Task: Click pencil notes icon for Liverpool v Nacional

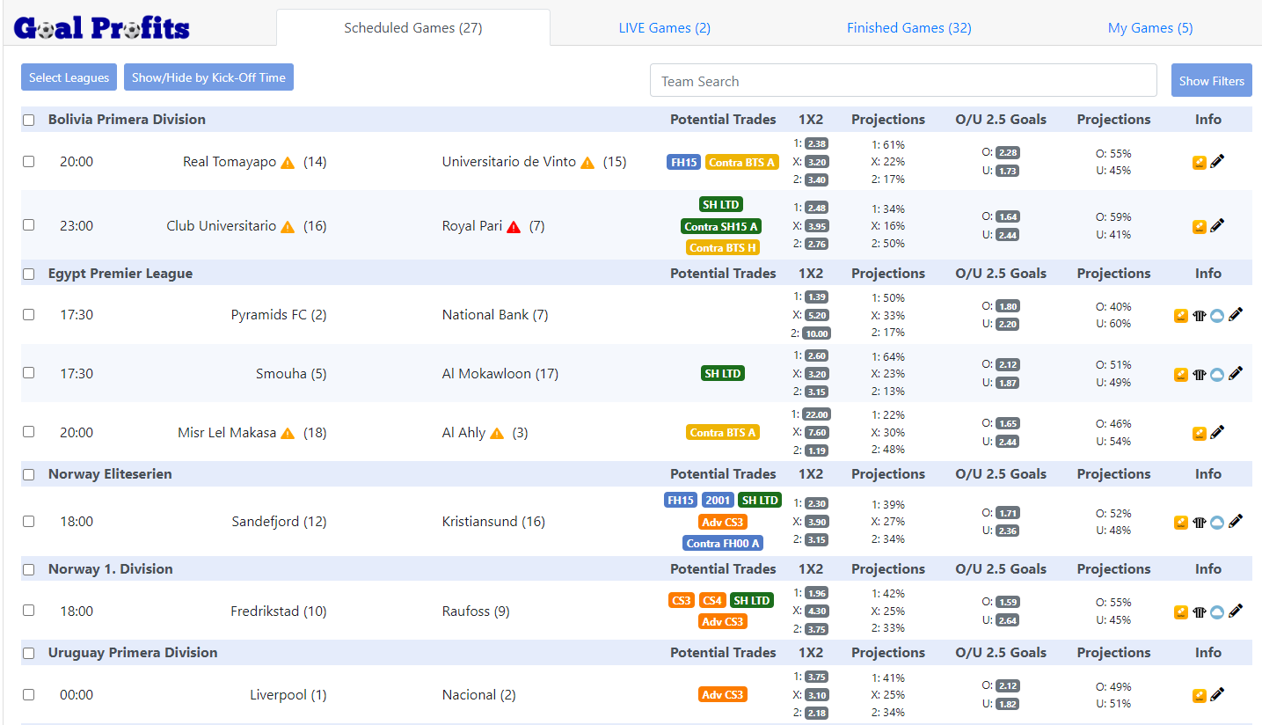Action: point(1217,695)
